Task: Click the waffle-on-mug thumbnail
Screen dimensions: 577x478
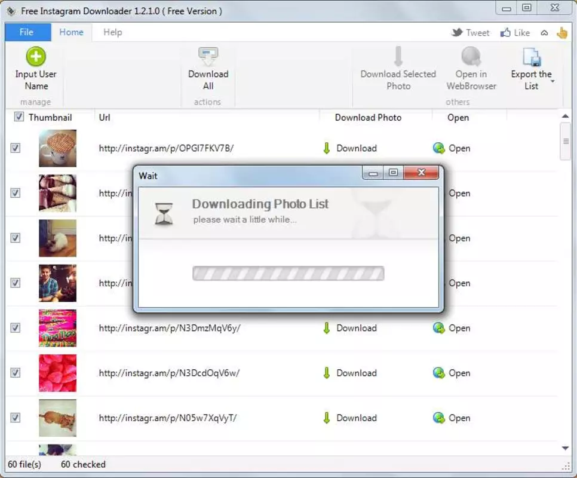Action: pos(58,148)
